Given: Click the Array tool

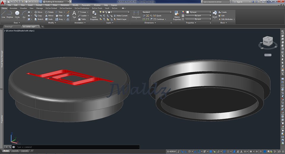Looking at the screenshot, I should 59,19.
